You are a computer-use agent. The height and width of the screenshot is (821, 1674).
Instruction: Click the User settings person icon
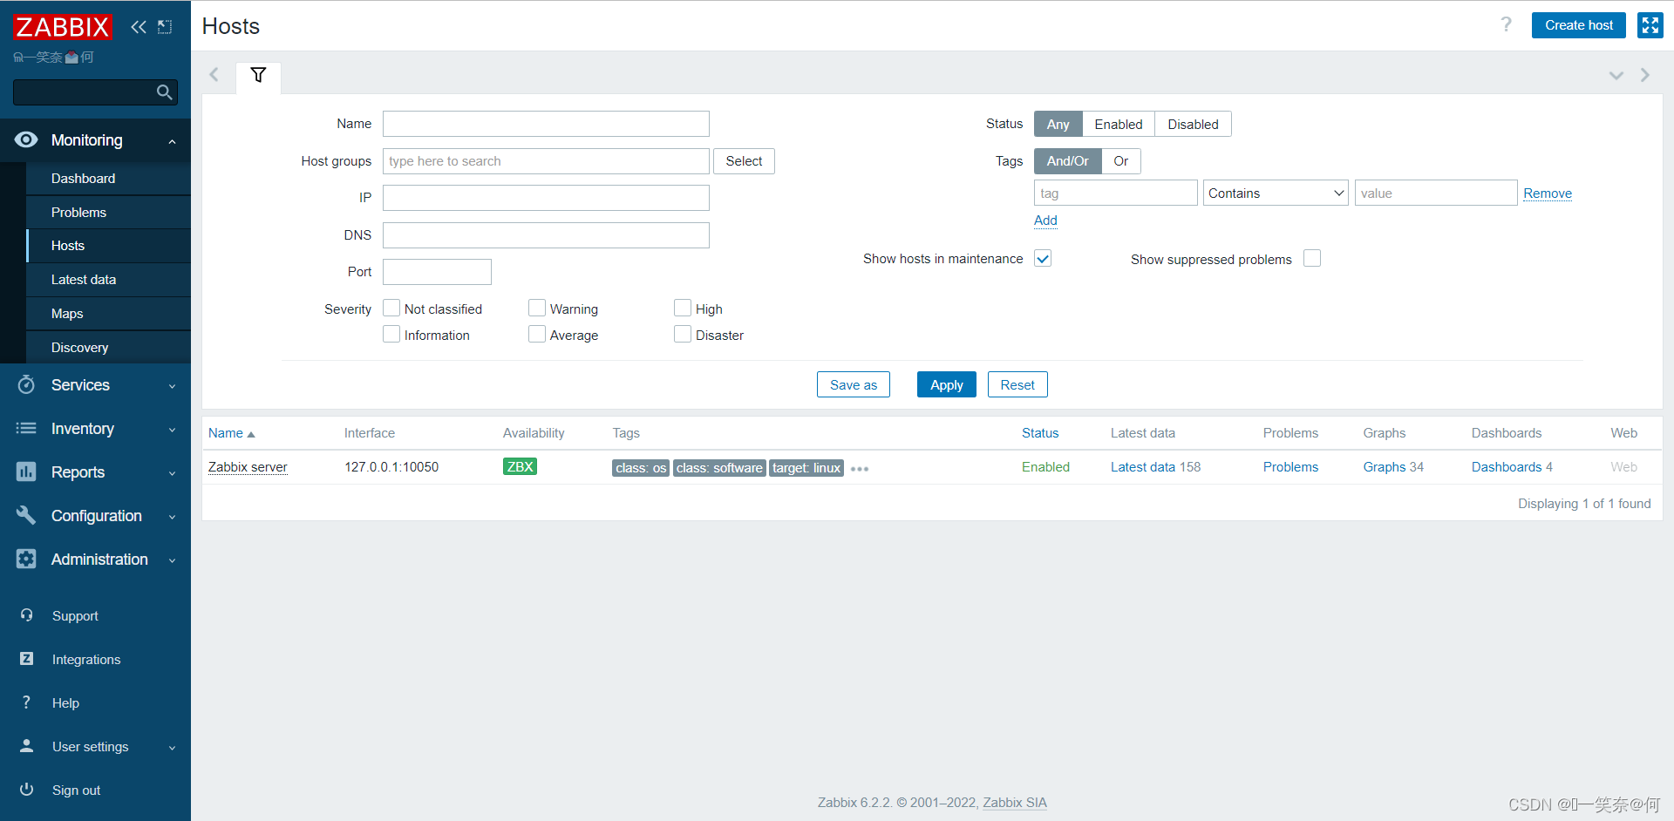click(26, 746)
